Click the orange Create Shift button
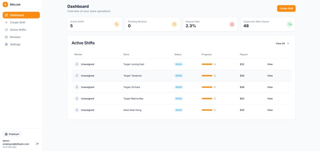 (286, 9)
